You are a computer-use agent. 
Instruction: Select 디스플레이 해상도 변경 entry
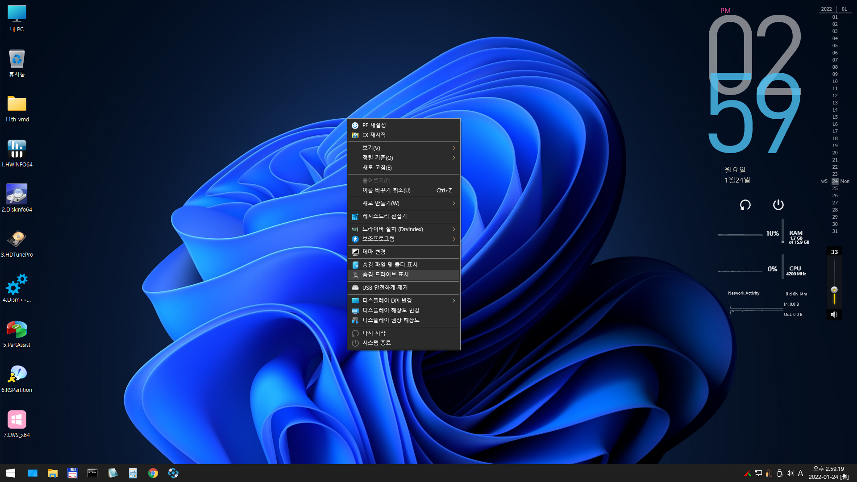tap(404, 311)
